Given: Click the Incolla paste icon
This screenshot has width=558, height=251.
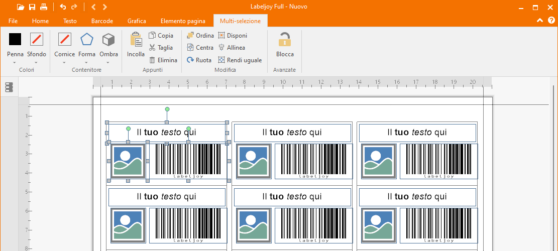Looking at the screenshot, I should (136, 40).
